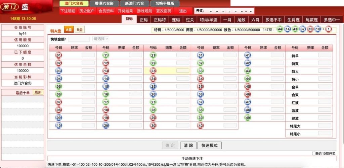Screen dimensions: 344x168
Task: Select the green ball number 11
Action: 106,55
